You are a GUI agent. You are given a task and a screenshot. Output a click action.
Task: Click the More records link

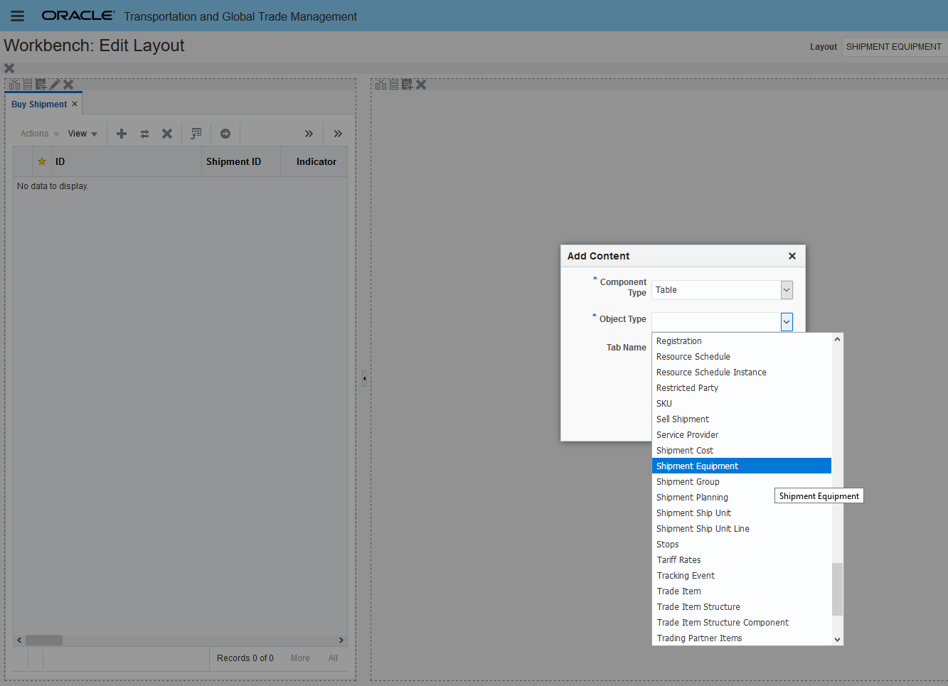300,658
